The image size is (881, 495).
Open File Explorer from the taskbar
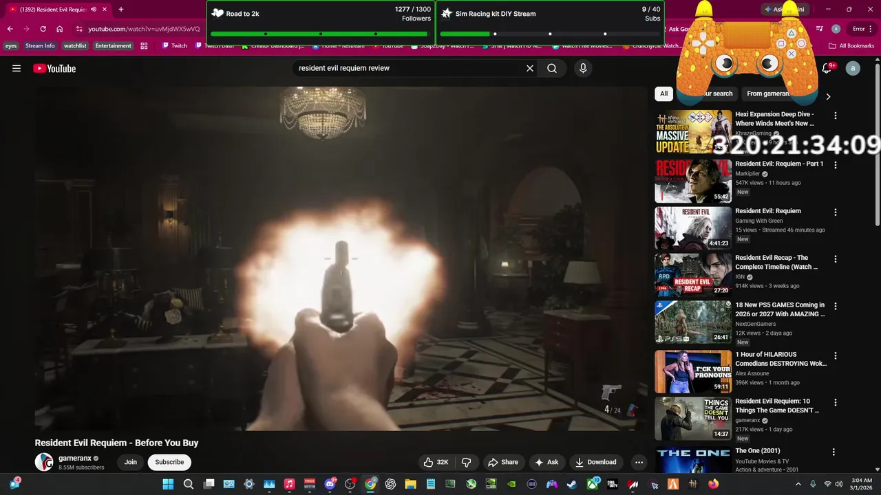click(x=410, y=484)
